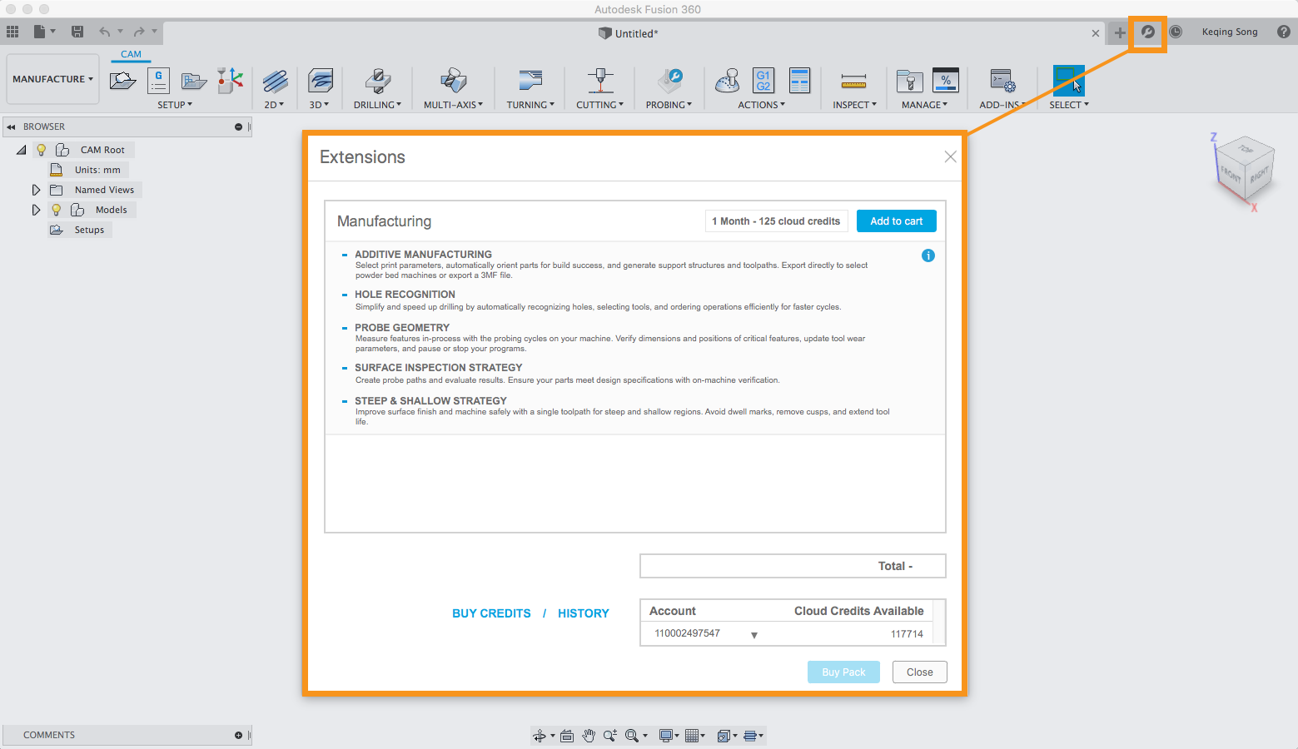Expand the Models tree node
1298x749 pixels.
click(36, 210)
